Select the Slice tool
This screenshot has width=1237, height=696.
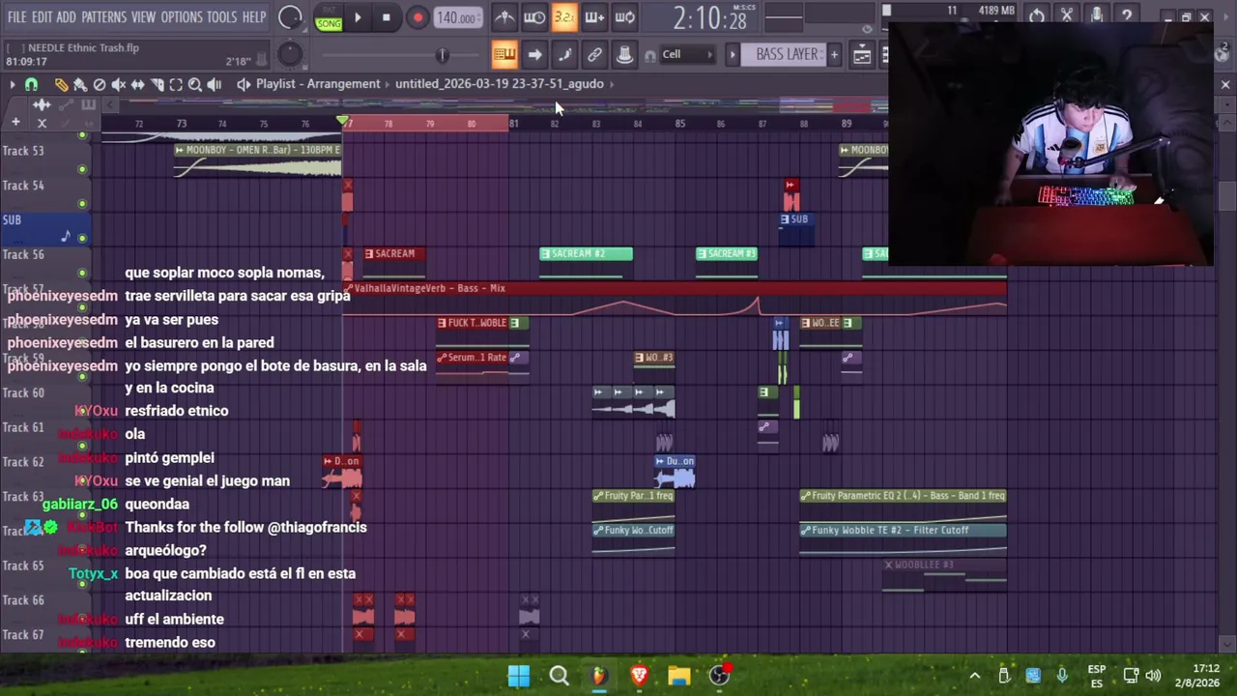click(x=157, y=85)
